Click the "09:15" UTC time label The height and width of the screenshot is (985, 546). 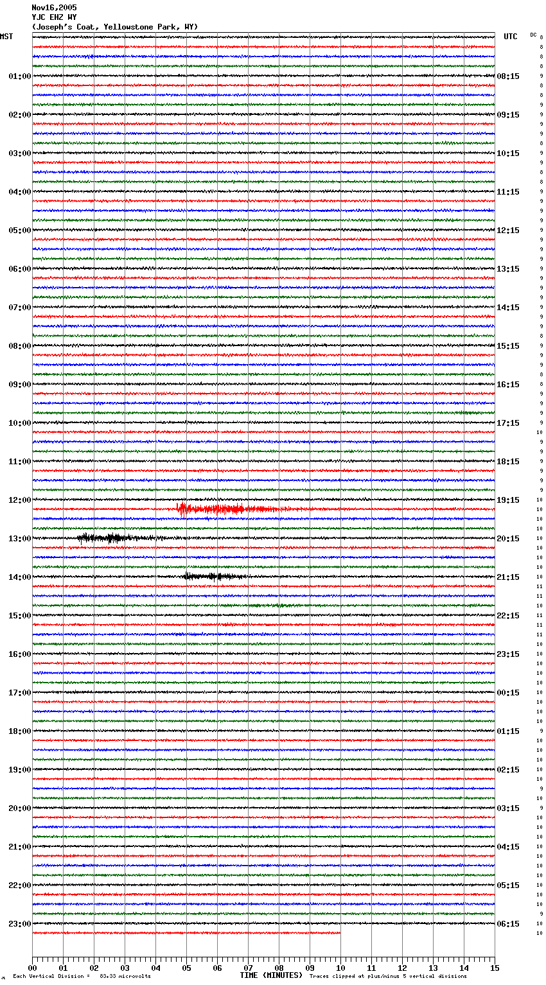tap(508, 115)
